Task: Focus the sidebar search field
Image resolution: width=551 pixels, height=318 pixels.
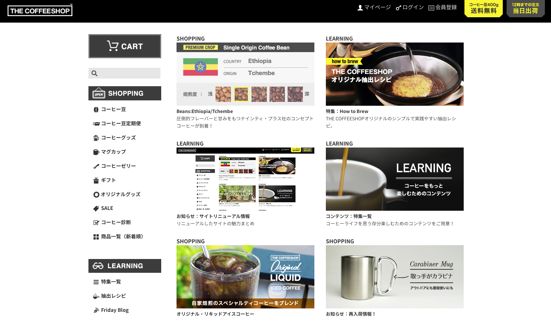Action: [124, 73]
